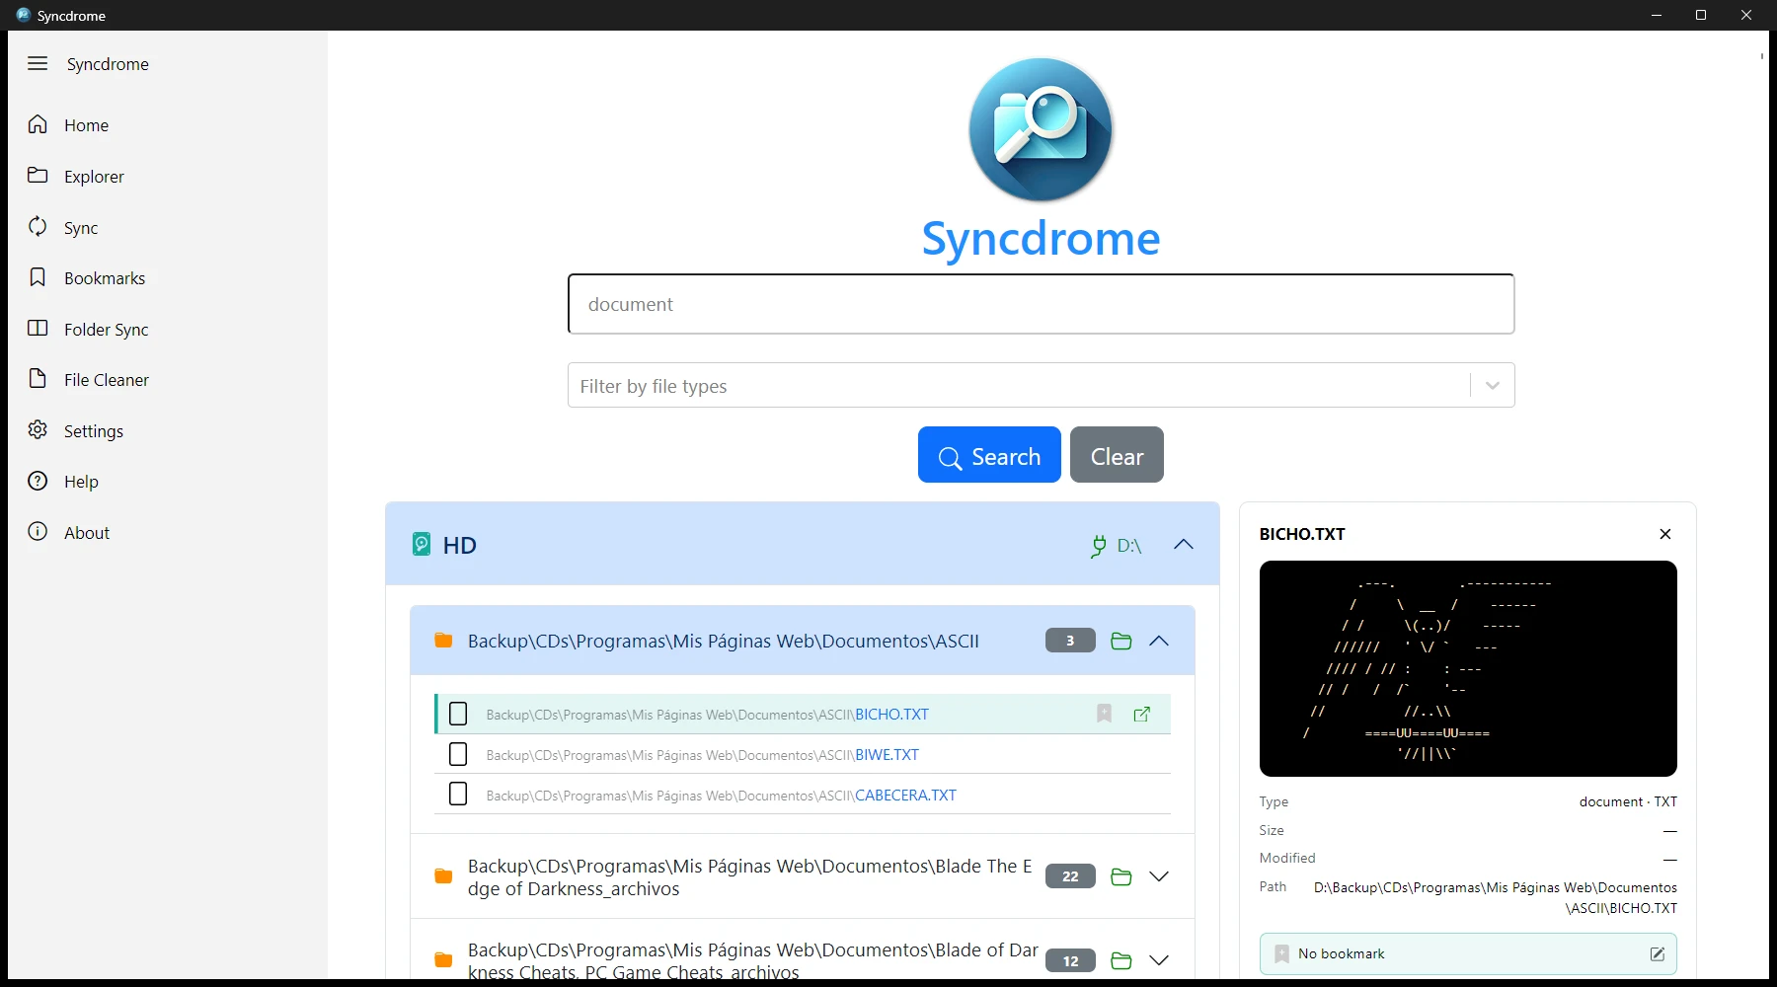Go to Home in sidebar
1777x987 pixels.
pyautogui.click(x=87, y=125)
